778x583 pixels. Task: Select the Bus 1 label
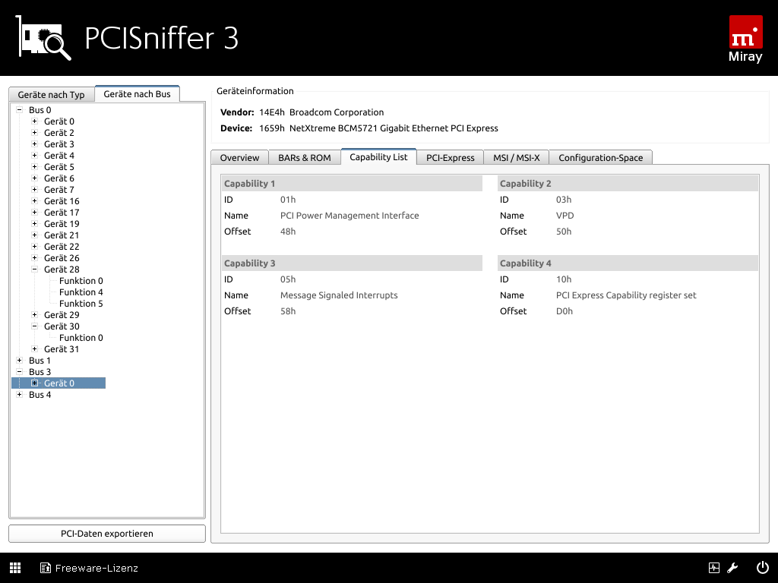tap(40, 361)
